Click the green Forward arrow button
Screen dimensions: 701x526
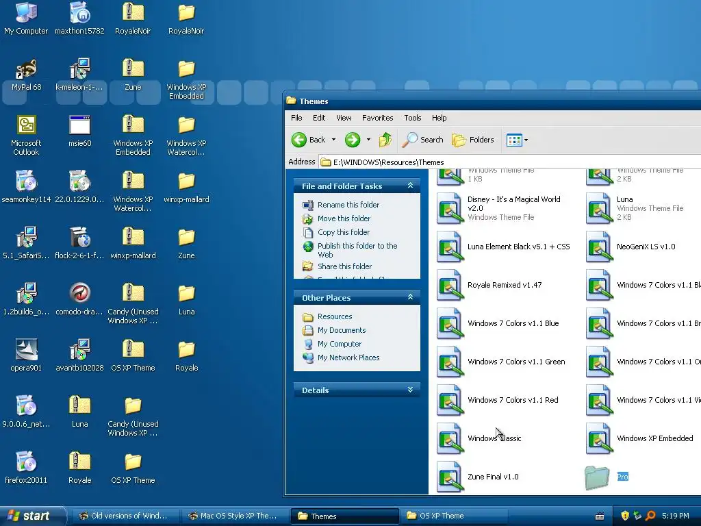353,140
